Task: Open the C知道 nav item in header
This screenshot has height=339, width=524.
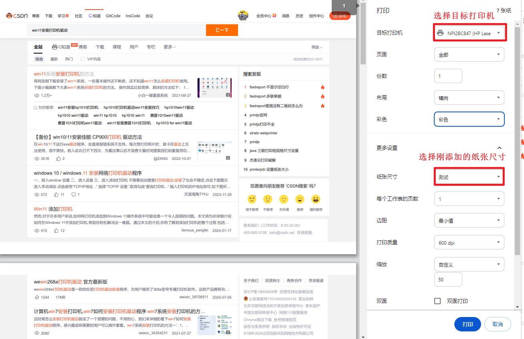Action: click(95, 16)
